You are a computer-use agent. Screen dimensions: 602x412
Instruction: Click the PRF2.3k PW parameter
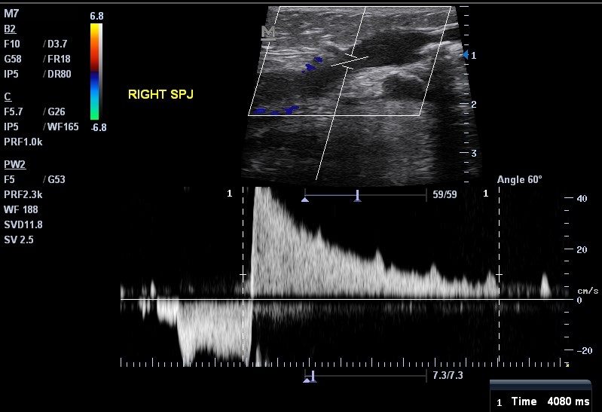pos(23,194)
